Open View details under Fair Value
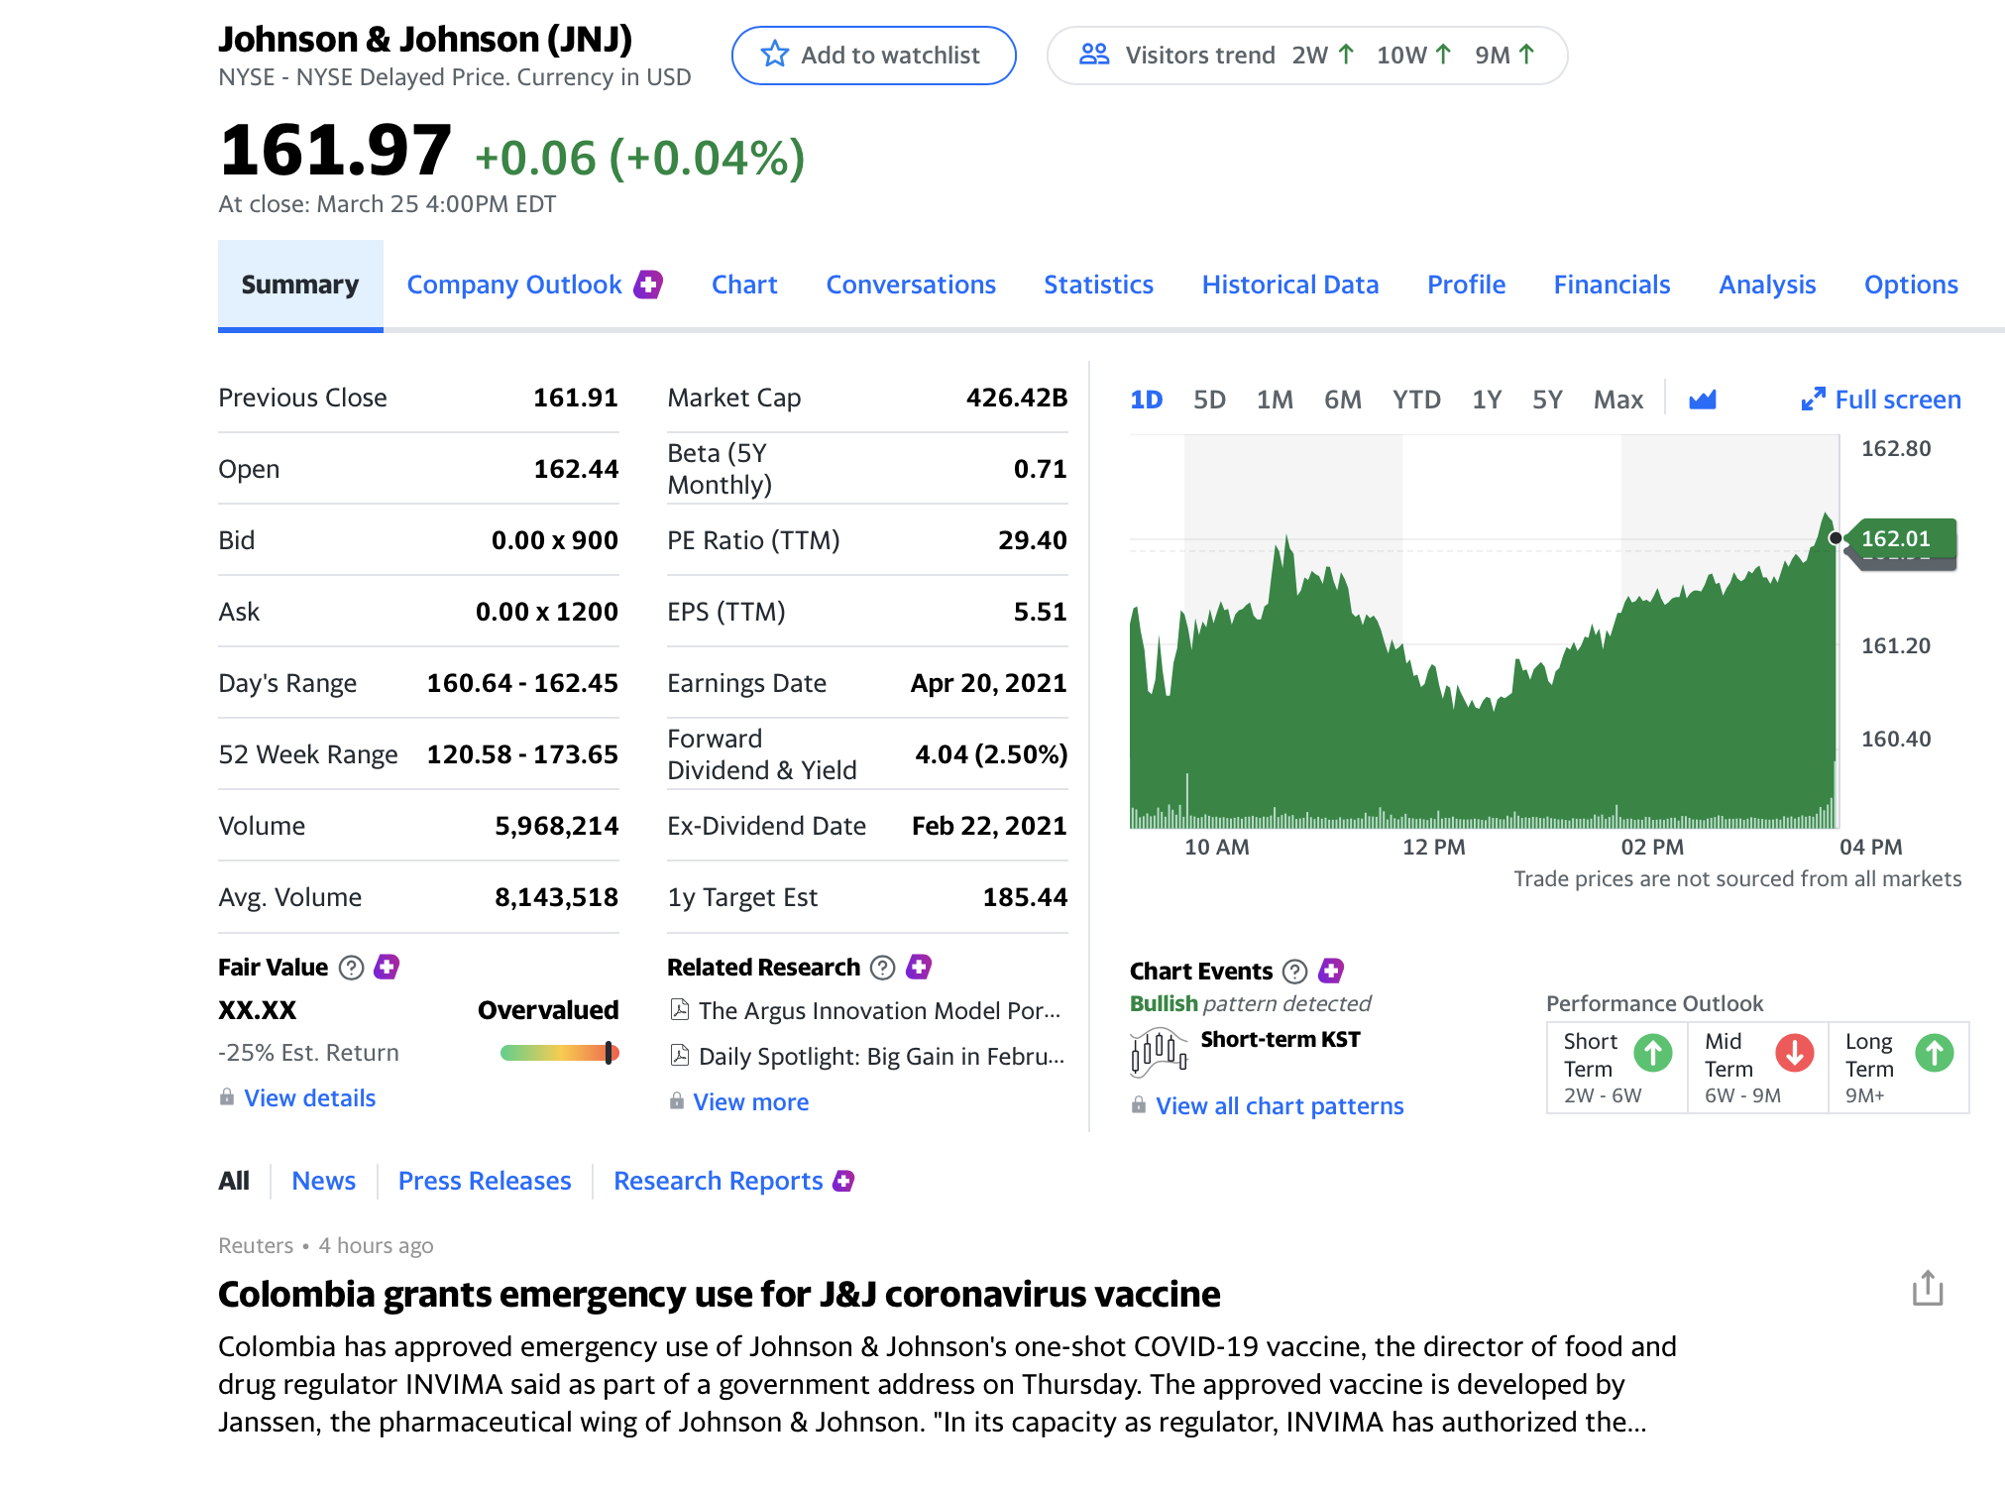The height and width of the screenshot is (1491, 2005). (309, 1097)
